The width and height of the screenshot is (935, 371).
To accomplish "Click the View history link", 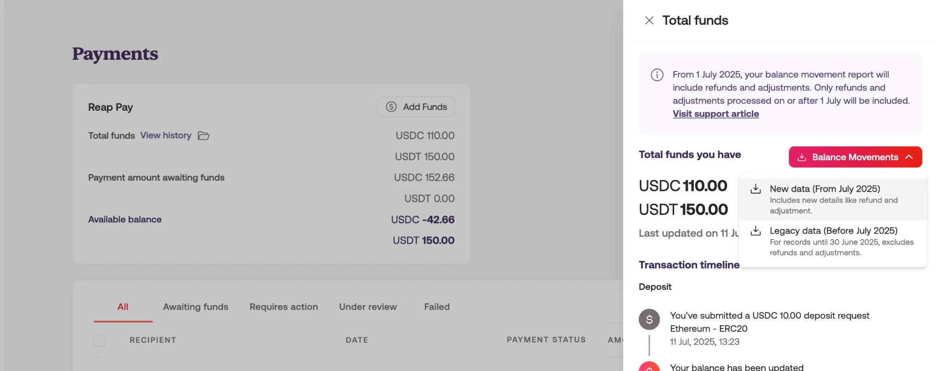I will 166,136.
